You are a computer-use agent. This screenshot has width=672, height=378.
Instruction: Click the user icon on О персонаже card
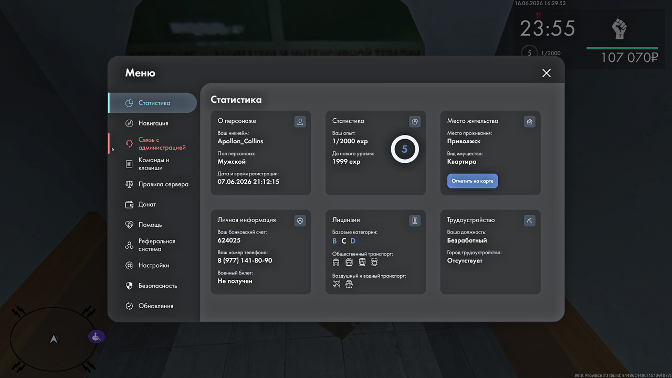[300, 122]
